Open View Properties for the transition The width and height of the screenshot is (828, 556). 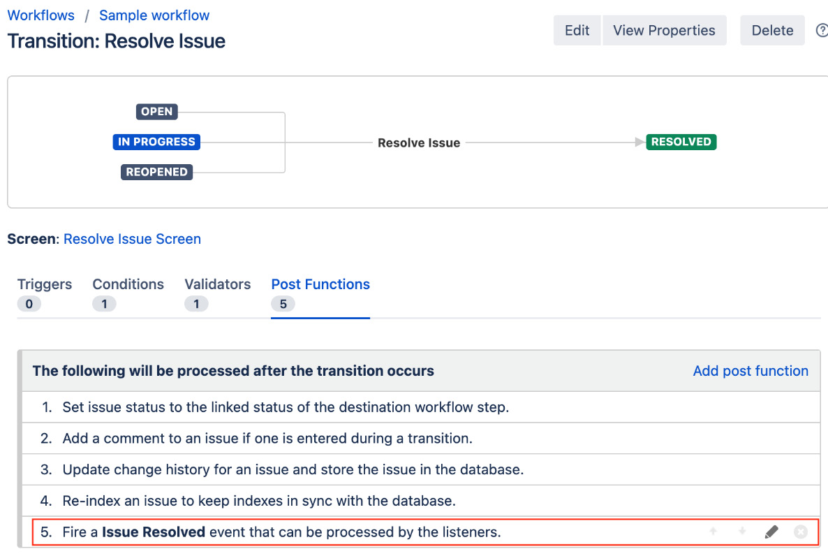pyautogui.click(x=664, y=30)
